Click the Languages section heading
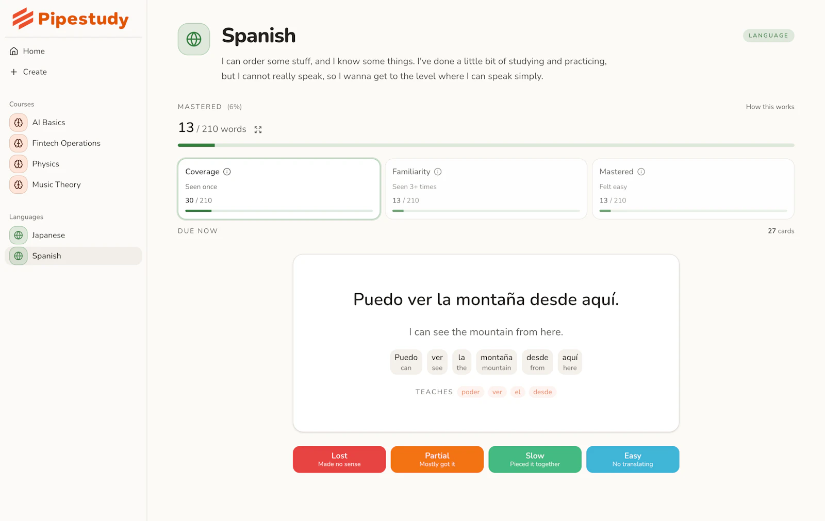Screen dimensions: 825x521 click(26, 217)
